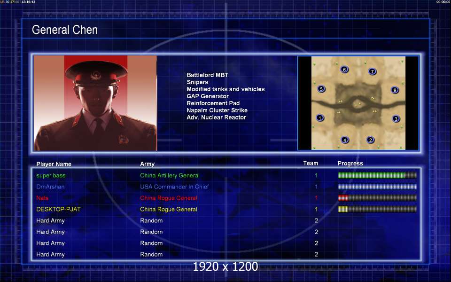Click DmArshan's blue loading progress bar

point(377,187)
